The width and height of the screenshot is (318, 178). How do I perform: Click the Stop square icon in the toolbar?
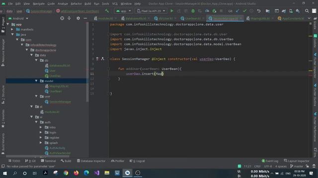tap(221, 11)
